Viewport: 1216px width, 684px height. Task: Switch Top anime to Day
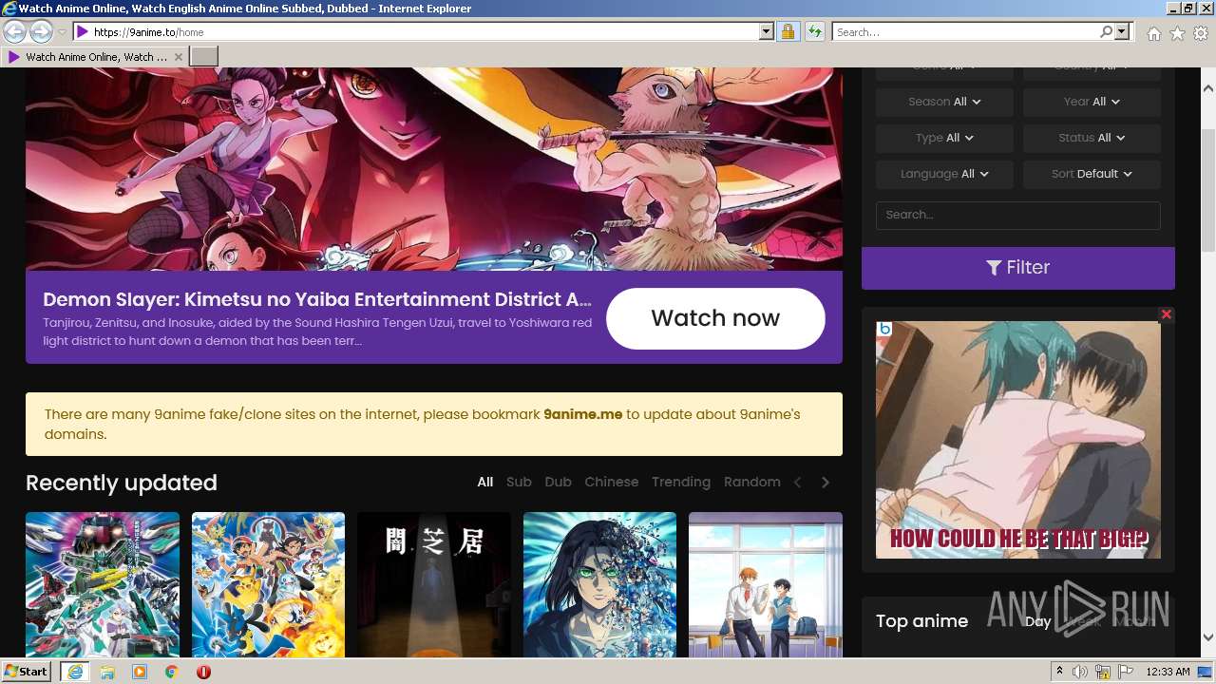pyautogui.click(x=1037, y=621)
